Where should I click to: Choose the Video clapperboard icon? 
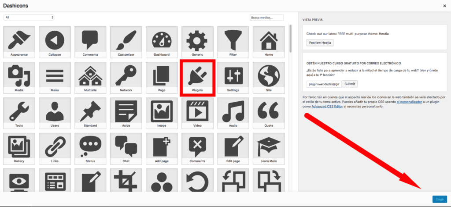[x=197, y=113]
